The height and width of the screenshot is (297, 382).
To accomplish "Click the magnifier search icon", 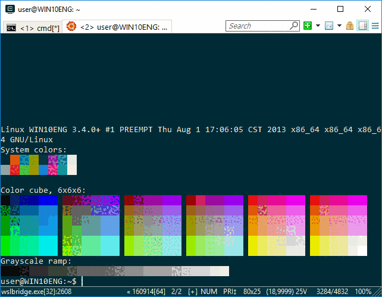I will click(x=295, y=26).
